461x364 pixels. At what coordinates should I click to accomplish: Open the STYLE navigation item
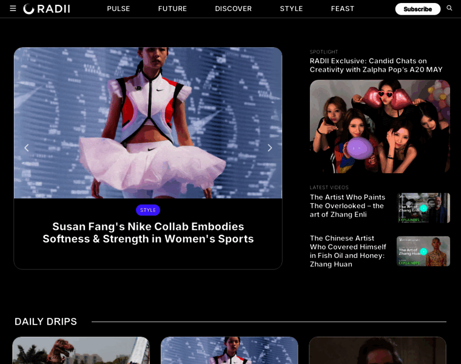(291, 9)
